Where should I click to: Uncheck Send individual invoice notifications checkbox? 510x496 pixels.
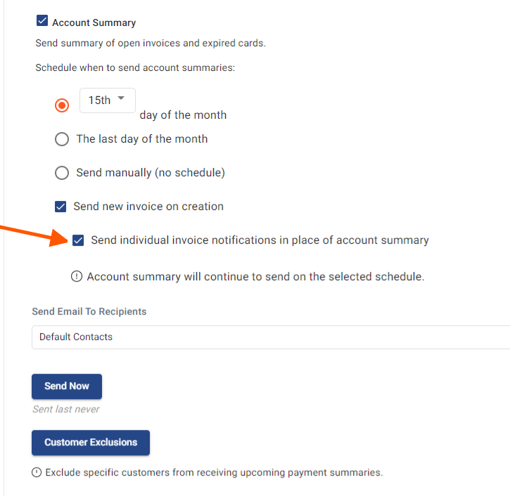pyautogui.click(x=78, y=240)
